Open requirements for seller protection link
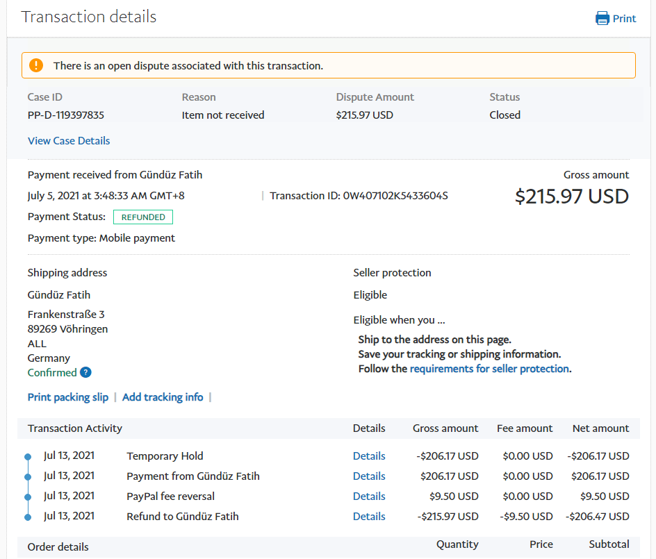656x559 pixels. pos(490,369)
